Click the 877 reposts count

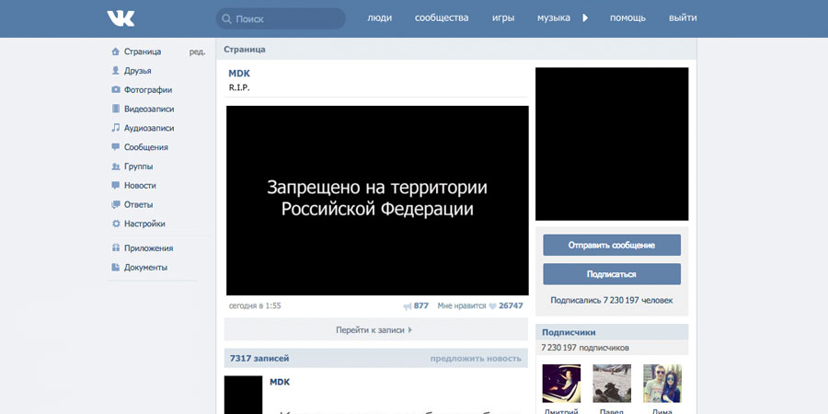(421, 305)
